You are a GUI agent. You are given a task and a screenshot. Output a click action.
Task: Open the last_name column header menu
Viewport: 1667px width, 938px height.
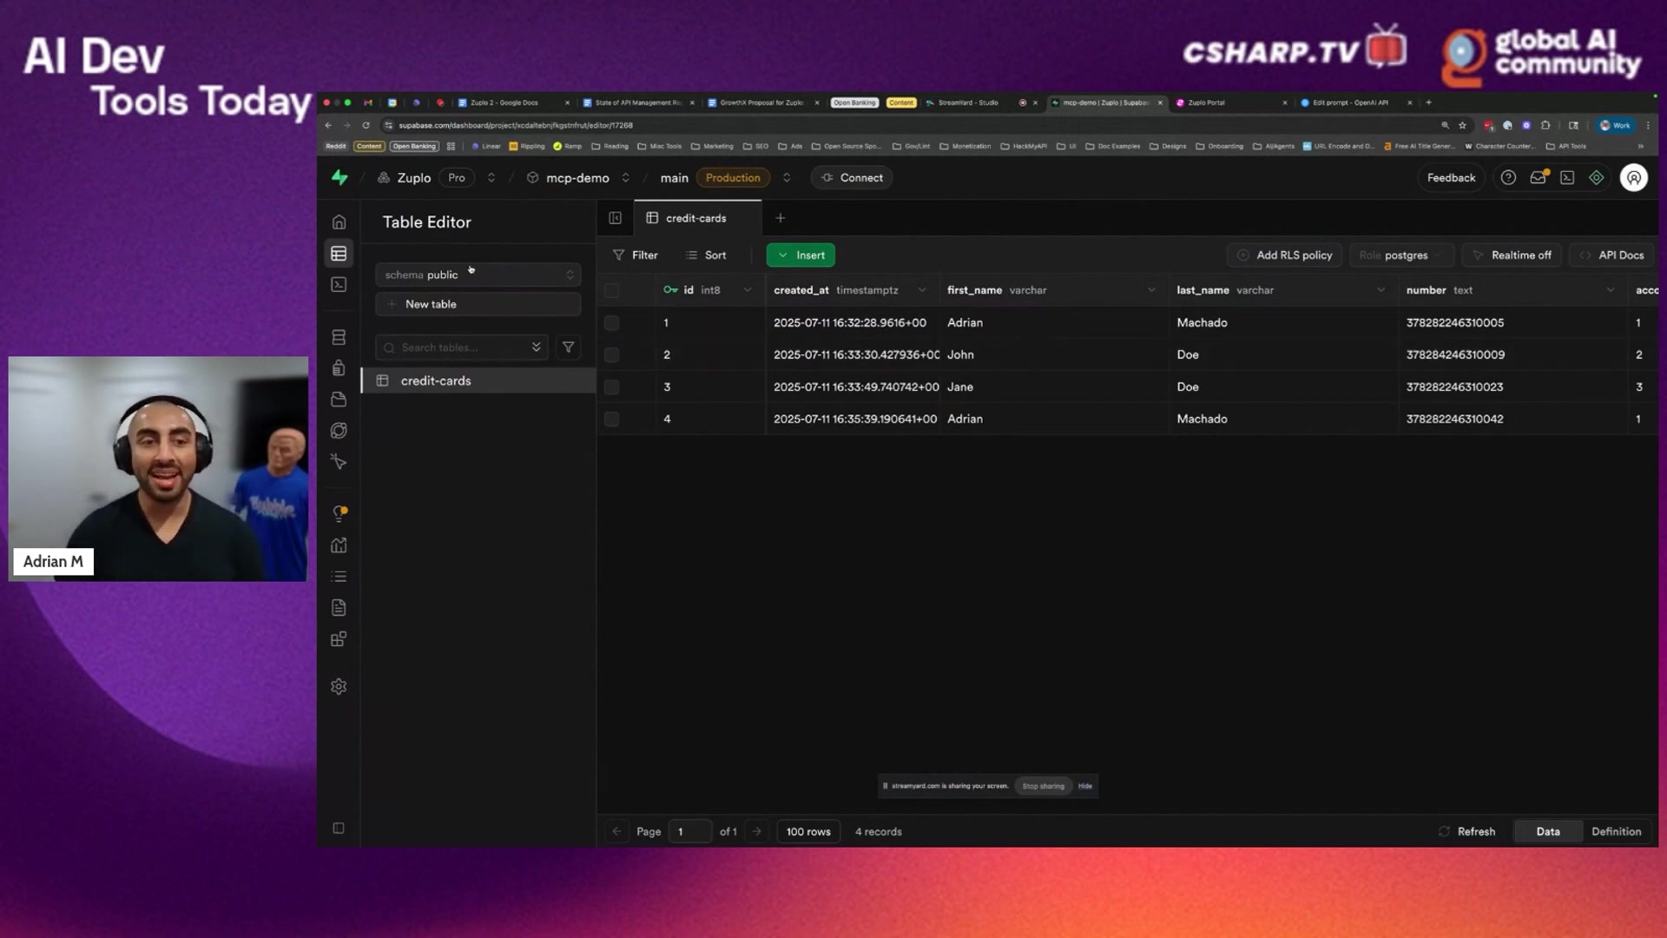tap(1381, 290)
